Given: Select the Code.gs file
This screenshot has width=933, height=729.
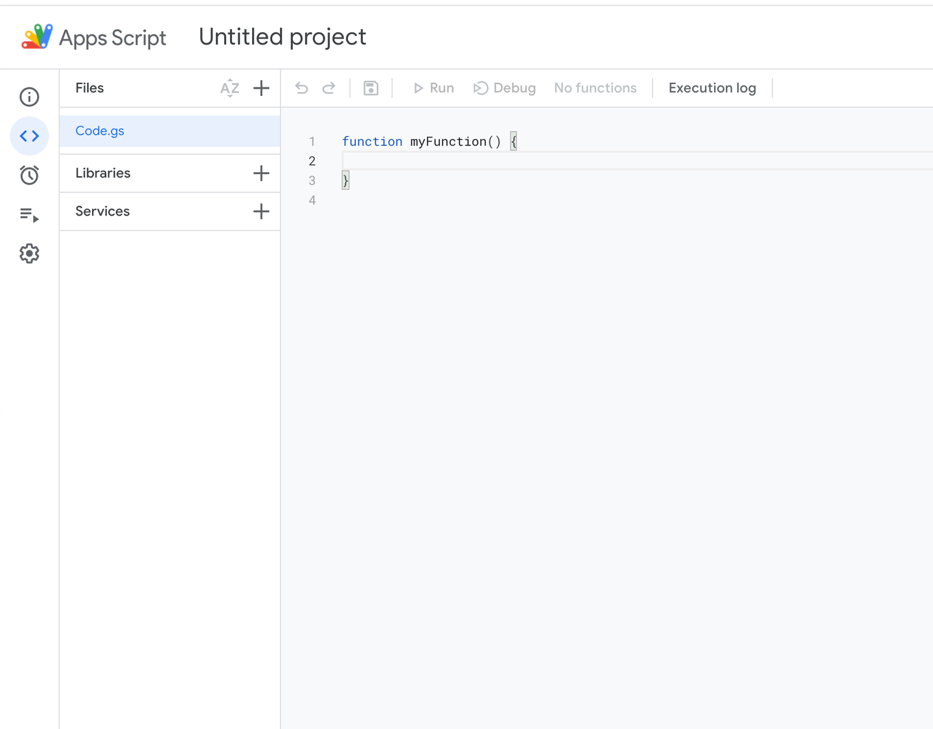Looking at the screenshot, I should click(100, 131).
